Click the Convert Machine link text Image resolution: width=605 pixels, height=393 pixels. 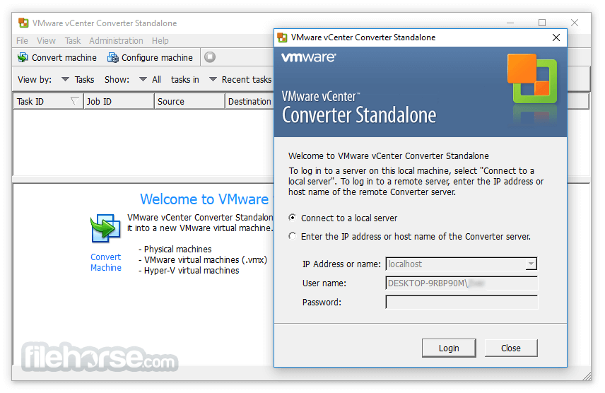[106, 262]
